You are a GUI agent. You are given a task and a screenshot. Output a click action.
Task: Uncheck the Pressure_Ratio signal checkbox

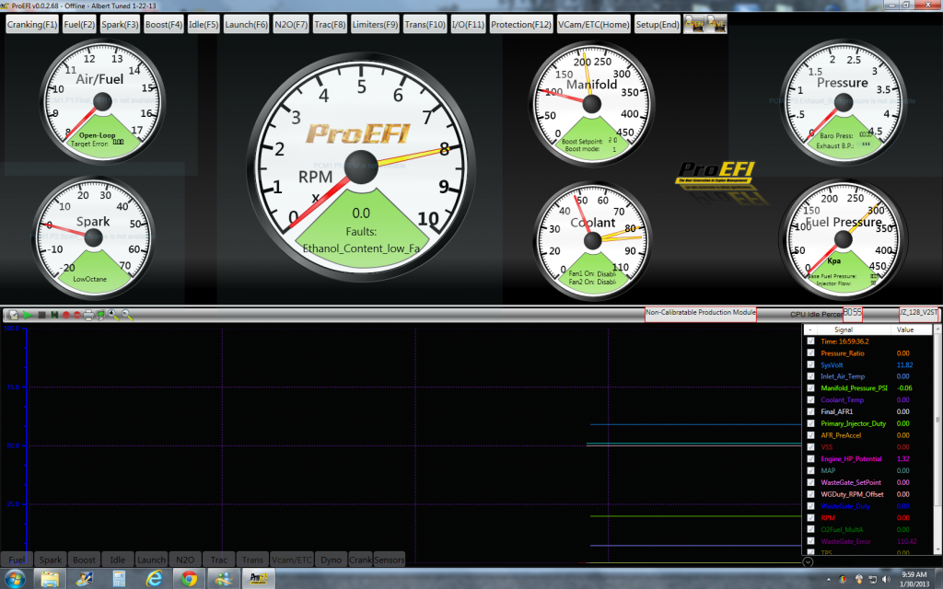coord(810,352)
